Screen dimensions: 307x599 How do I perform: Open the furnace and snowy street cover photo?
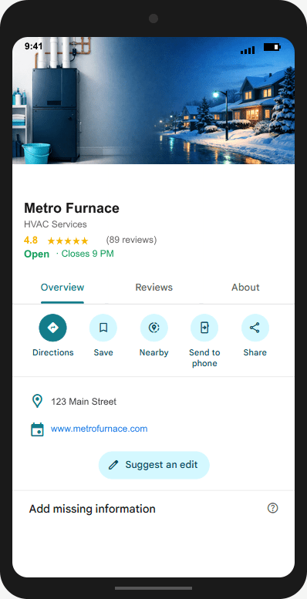pyautogui.click(x=153, y=100)
